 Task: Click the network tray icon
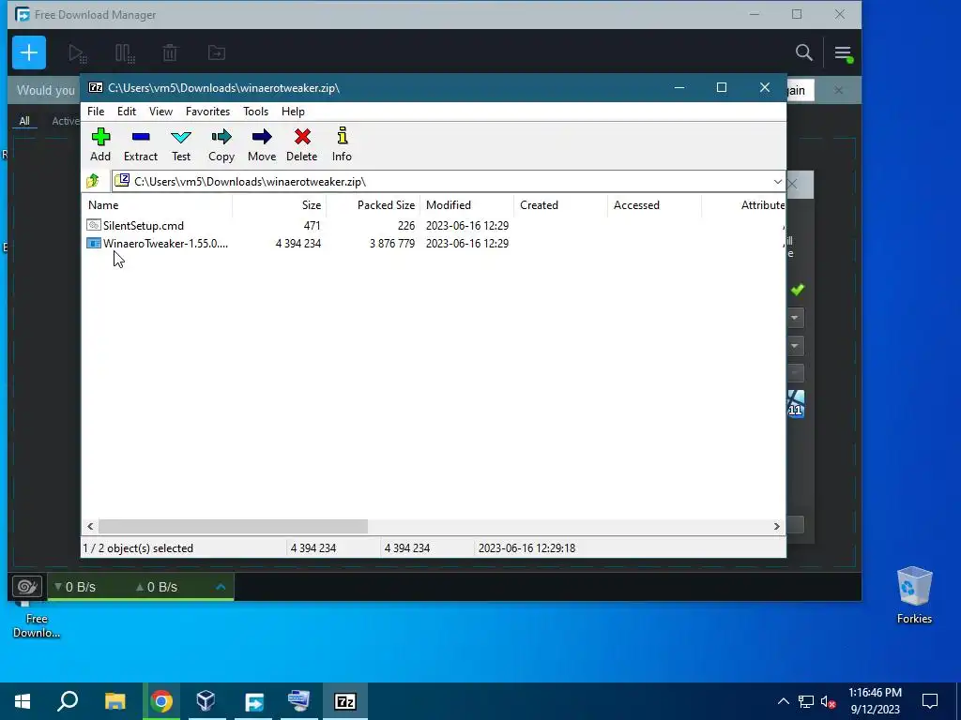[x=805, y=701]
